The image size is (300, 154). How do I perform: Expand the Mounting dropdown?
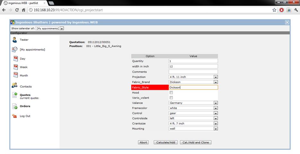(216, 129)
